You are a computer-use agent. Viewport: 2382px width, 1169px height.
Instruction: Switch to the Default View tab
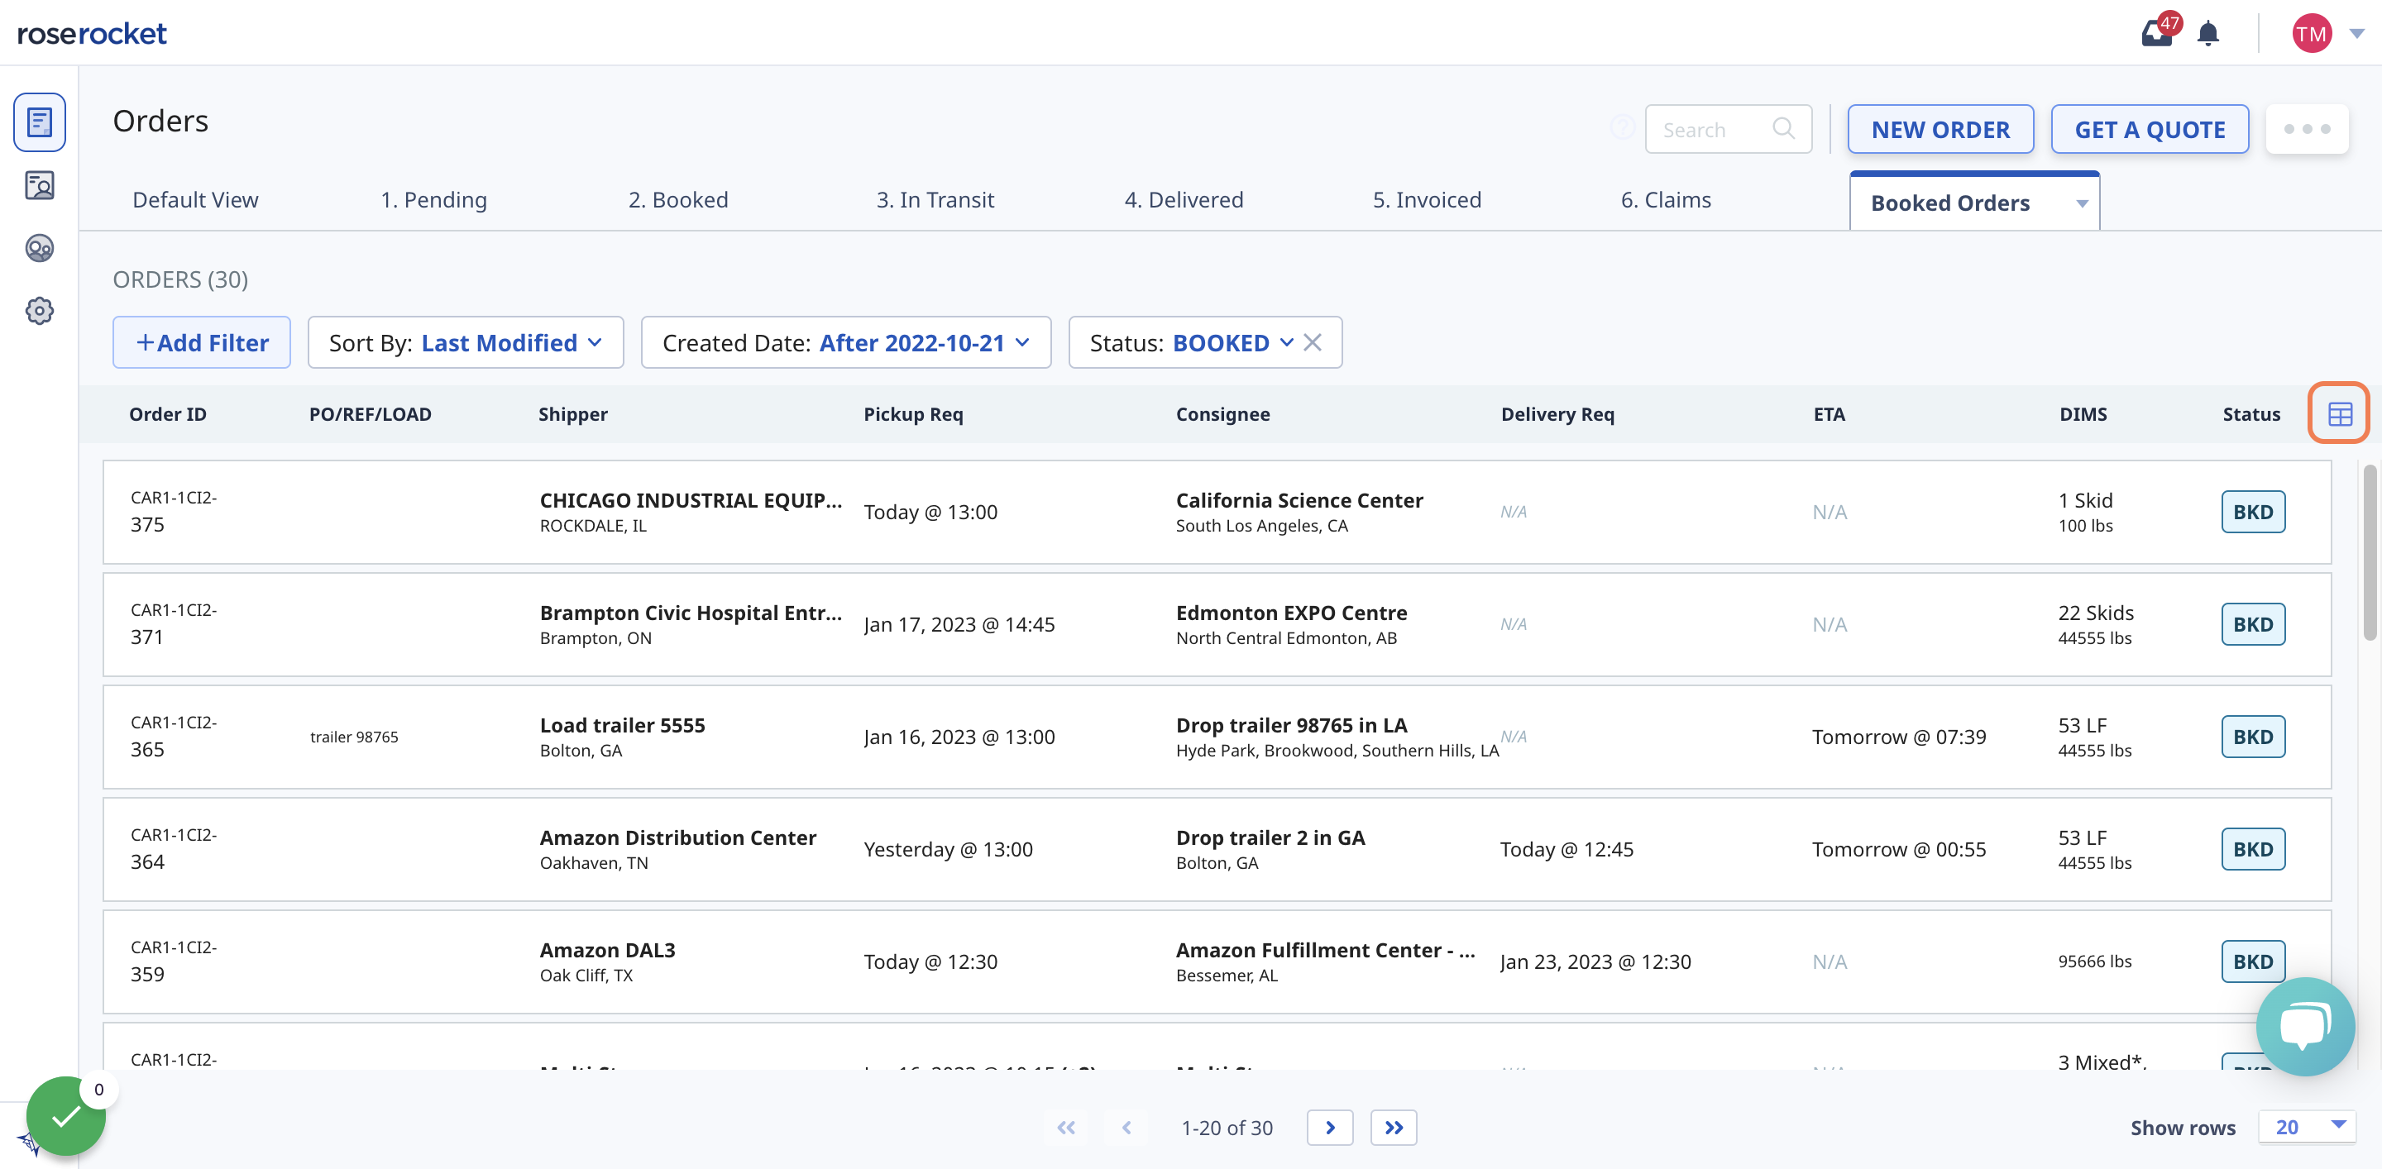pyautogui.click(x=195, y=201)
